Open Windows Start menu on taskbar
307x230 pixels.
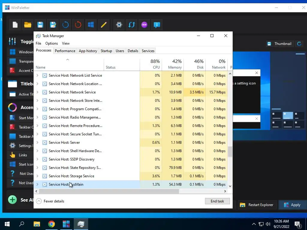tap(7, 224)
